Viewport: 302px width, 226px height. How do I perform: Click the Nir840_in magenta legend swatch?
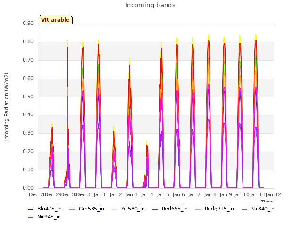click(x=244, y=209)
